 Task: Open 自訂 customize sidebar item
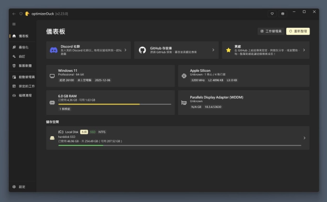pyautogui.click(x=23, y=57)
